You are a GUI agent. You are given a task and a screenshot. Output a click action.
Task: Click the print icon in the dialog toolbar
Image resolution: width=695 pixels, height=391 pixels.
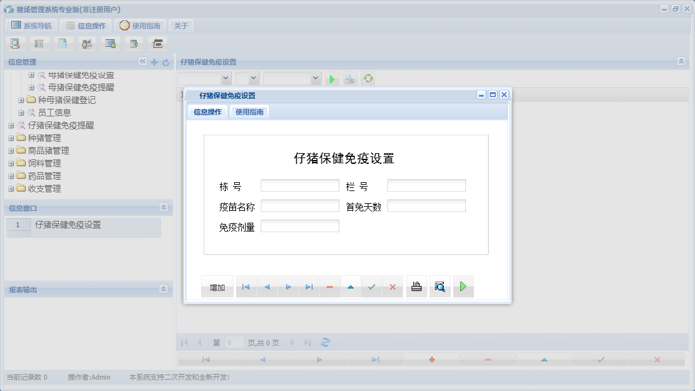click(x=416, y=286)
